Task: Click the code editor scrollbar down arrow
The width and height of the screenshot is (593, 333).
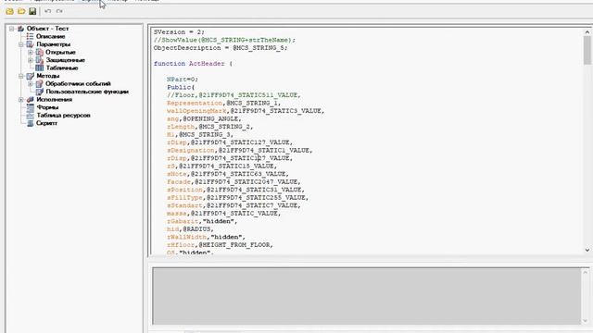Action: tap(587, 250)
